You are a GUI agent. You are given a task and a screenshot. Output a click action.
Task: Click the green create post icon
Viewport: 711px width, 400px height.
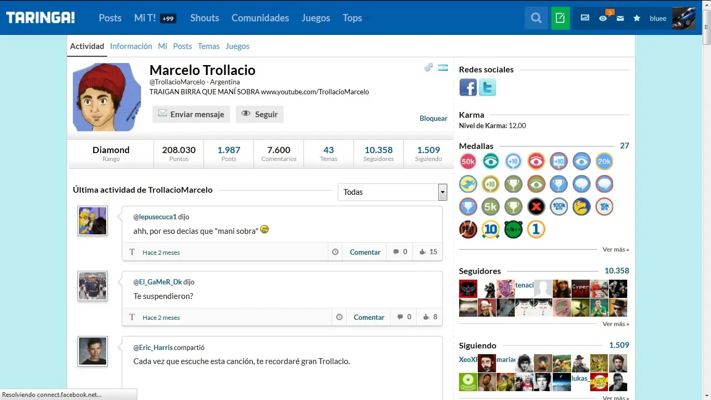pyautogui.click(x=561, y=18)
